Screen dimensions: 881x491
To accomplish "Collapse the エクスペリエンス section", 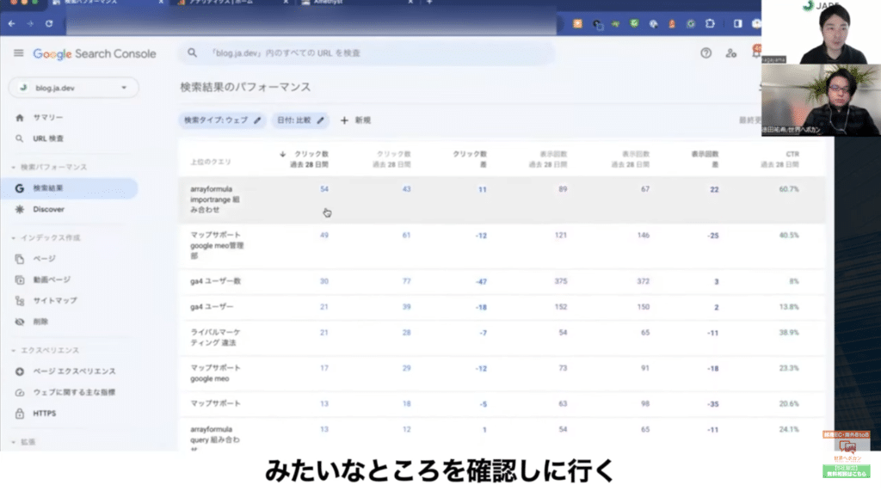I will 46,350.
